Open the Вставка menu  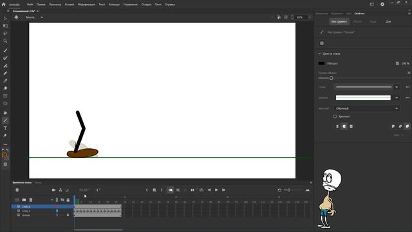[x=70, y=5]
